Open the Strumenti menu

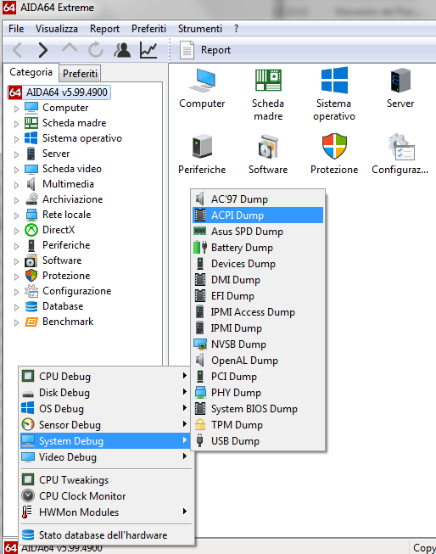(x=200, y=29)
